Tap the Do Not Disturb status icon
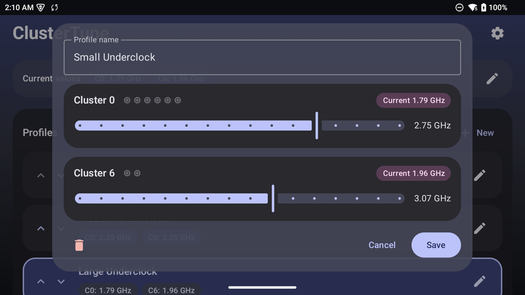Screen dimensions: 525x295 coord(459,7)
